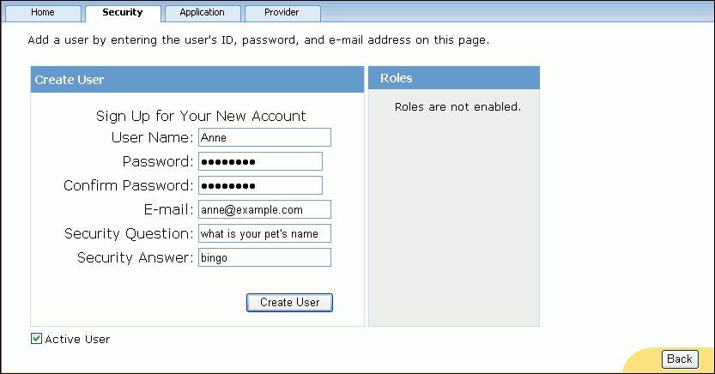
Task: Select the Security tab
Action: pos(122,13)
